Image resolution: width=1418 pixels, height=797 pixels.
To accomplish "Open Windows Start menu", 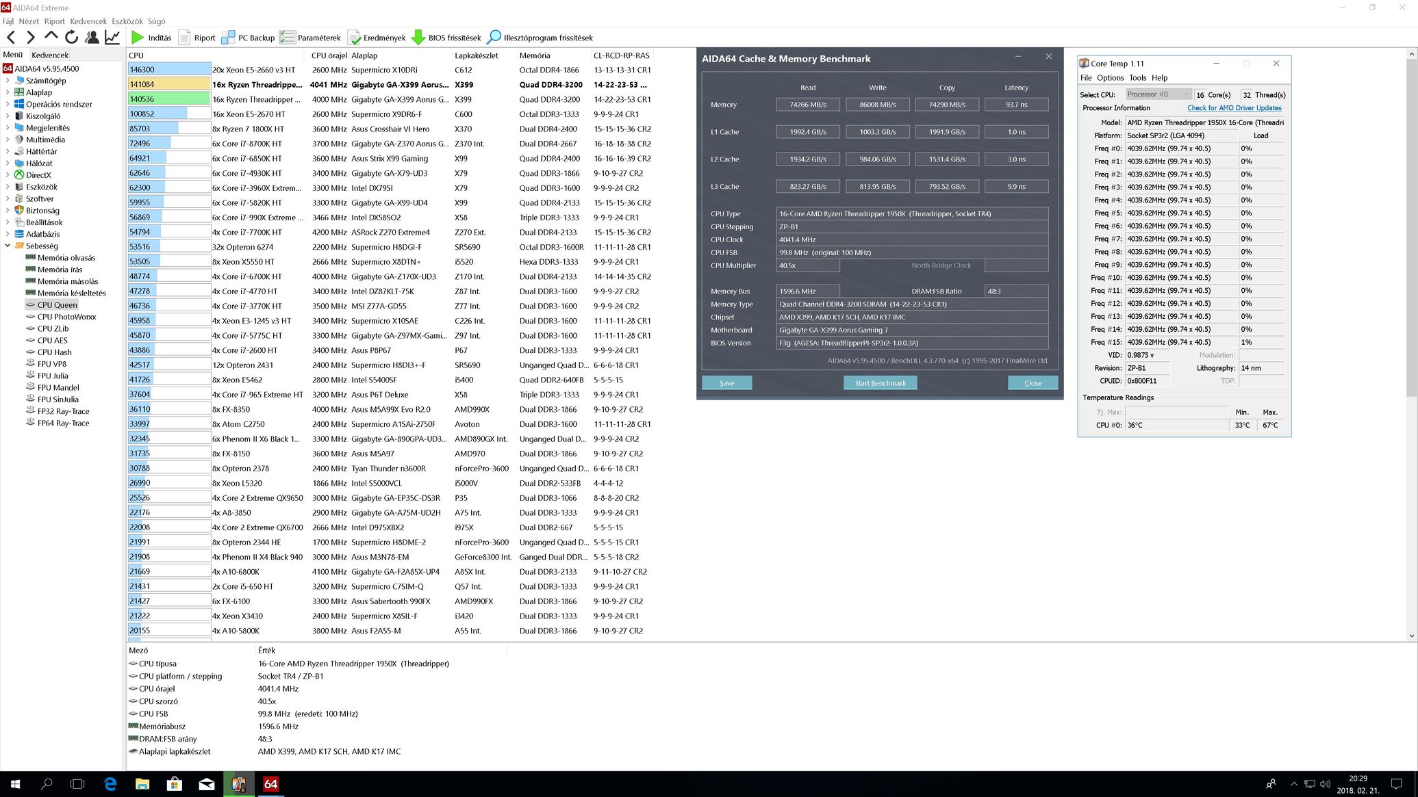I will 15,784.
